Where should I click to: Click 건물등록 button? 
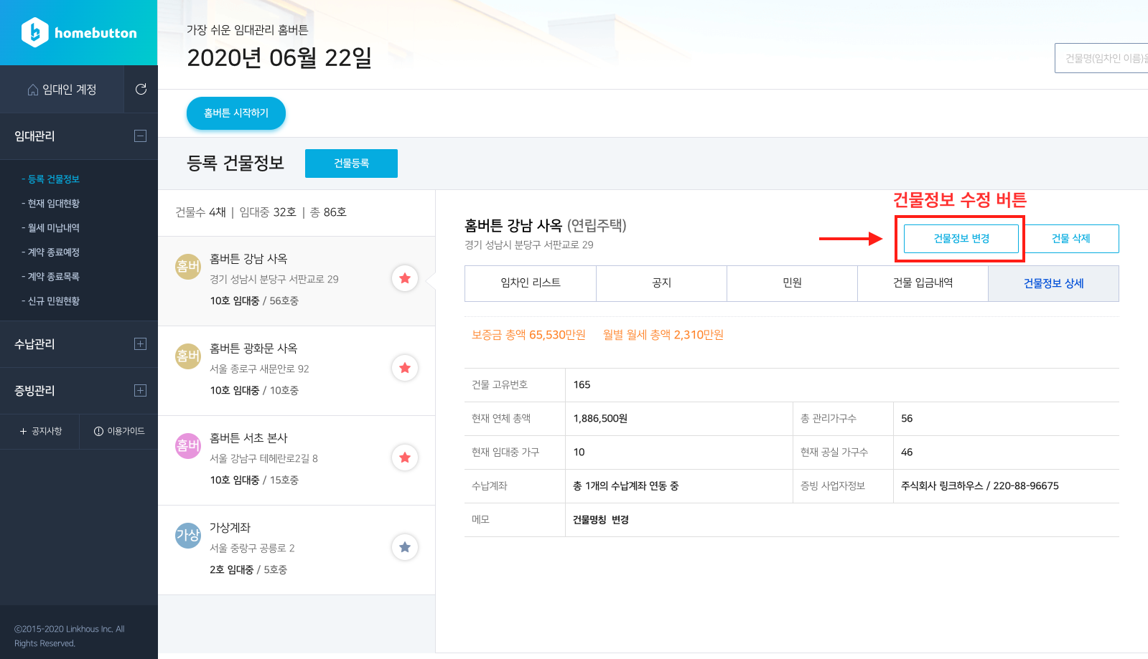tap(351, 163)
